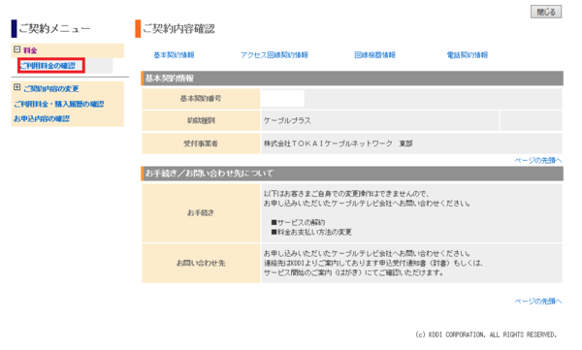Open ご利用料金の確認 link
Screen dimensions: 582x350
[x=48, y=66]
